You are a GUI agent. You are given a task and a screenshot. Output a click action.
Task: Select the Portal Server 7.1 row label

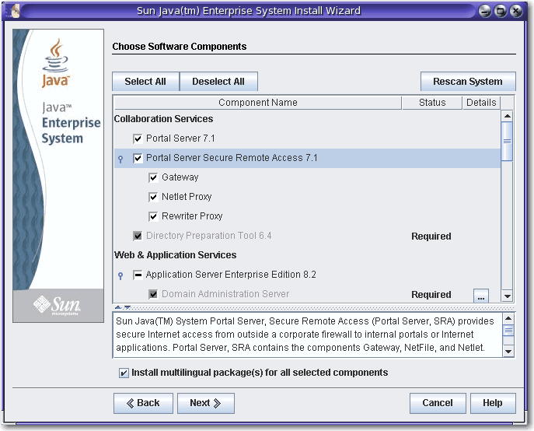point(180,138)
